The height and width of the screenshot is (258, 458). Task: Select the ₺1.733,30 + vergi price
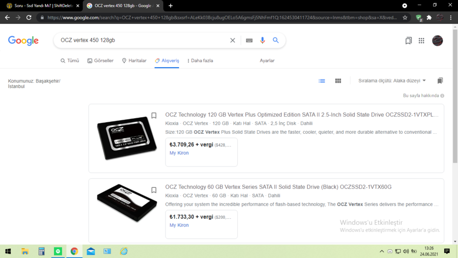[x=191, y=217]
